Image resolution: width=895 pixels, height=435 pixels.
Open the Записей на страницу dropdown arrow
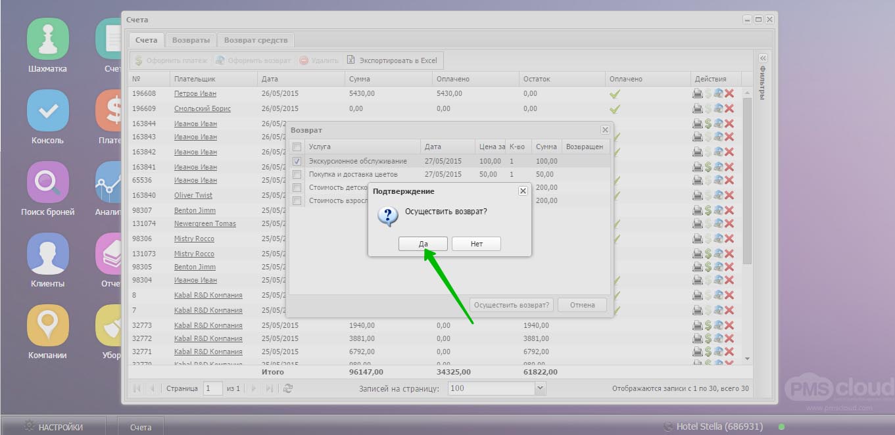pyautogui.click(x=541, y=388)
